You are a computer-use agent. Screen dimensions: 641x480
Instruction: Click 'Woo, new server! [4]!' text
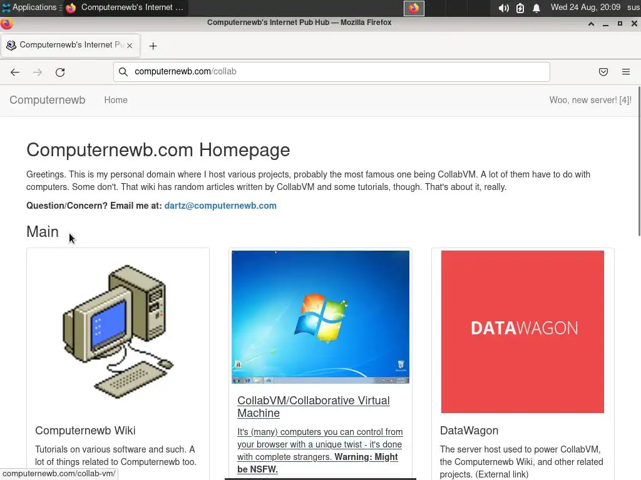(x=590, y=100)
